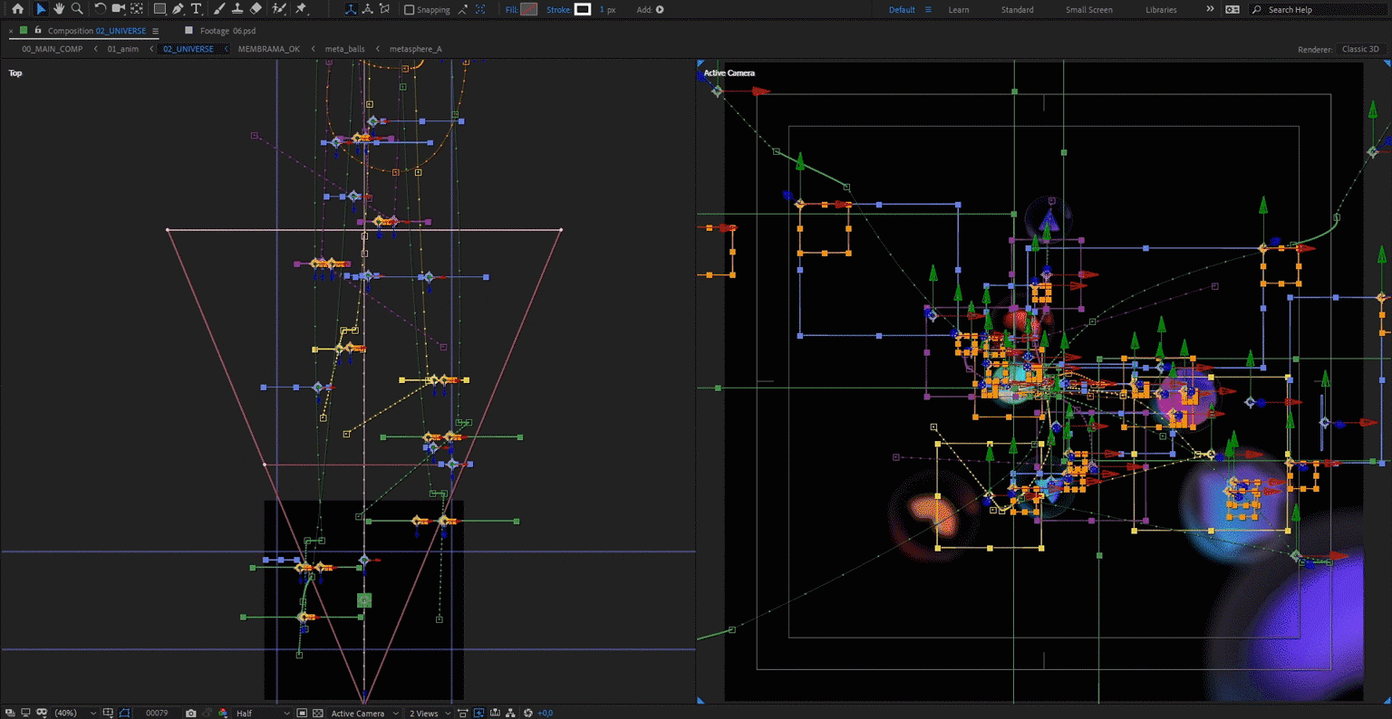The height and width of the screenshot is (719, 1392).
Task: Navigate to metasphere_A breadcrumb
Action: (415, 49)
